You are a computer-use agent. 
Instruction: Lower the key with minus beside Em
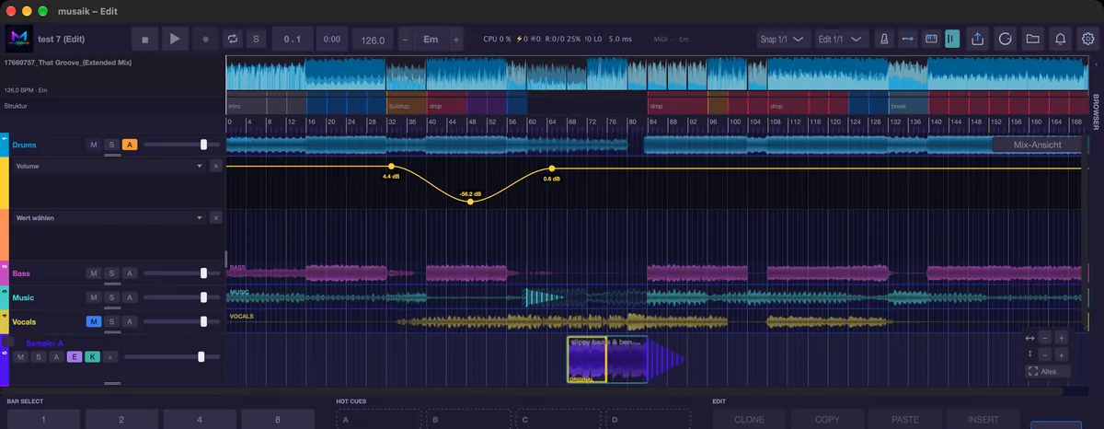406,40
